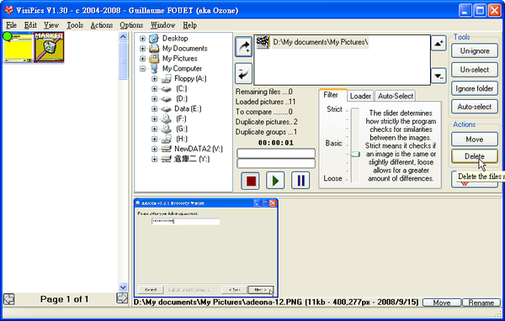Click the (F:) disc drive icon
Viewport: 505px width, 321px height.
[x=166, y=118]
